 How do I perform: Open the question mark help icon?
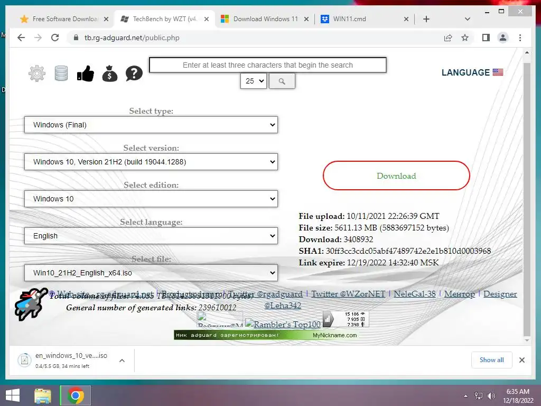134,73
